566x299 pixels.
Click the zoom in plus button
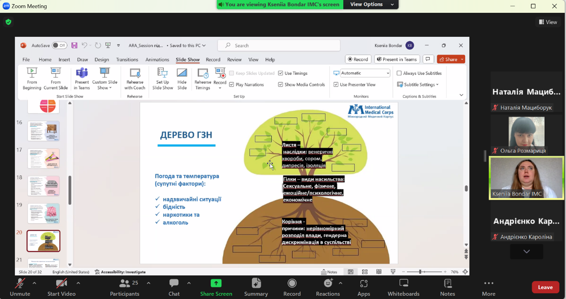click(445, 272)
